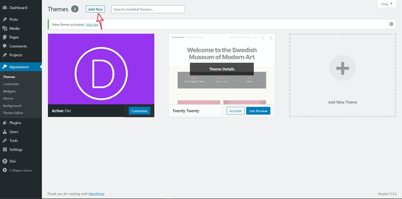
Task: Open the Themes submenu item
Action: 9,77
